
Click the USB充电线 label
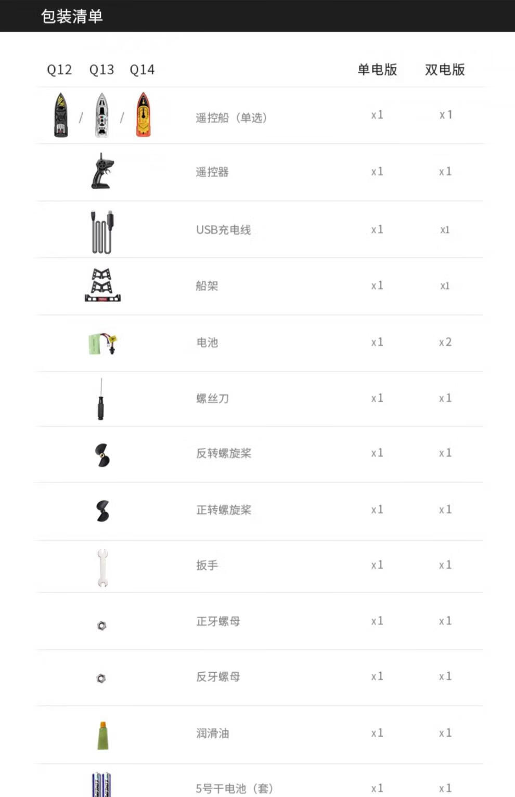(x=224, y=230)
